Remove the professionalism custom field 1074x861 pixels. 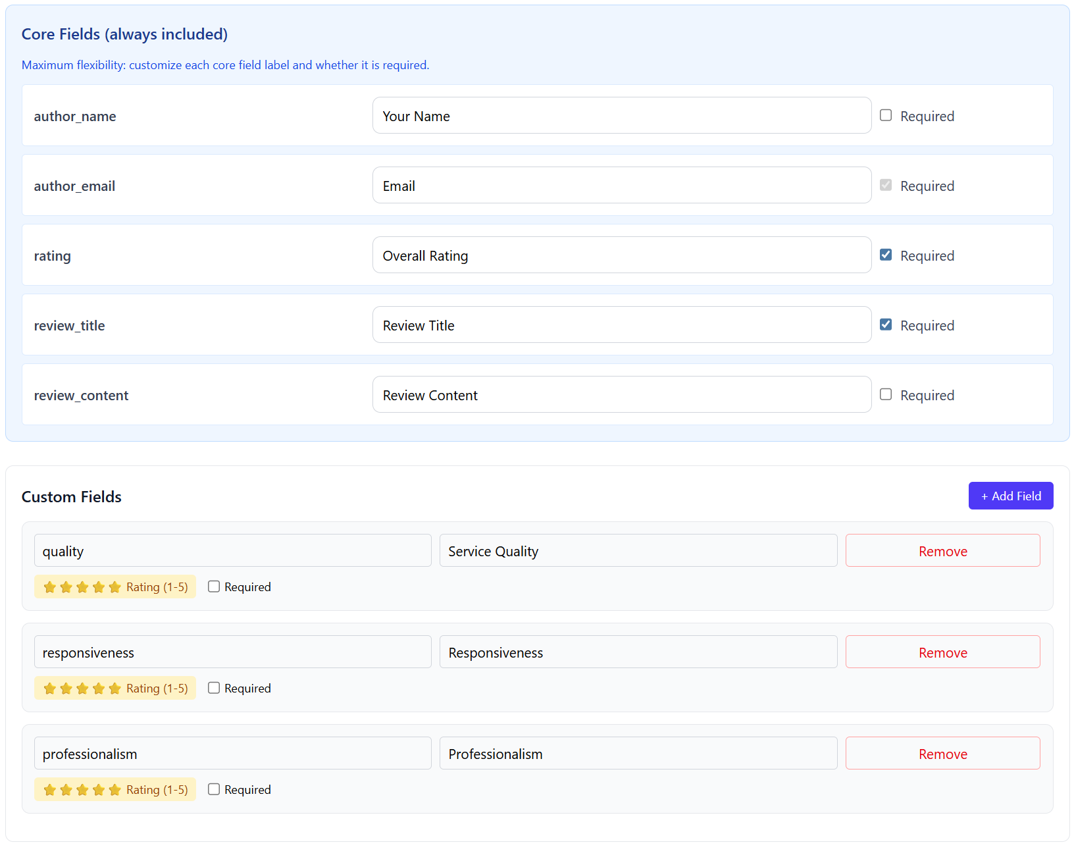(942, 754)
